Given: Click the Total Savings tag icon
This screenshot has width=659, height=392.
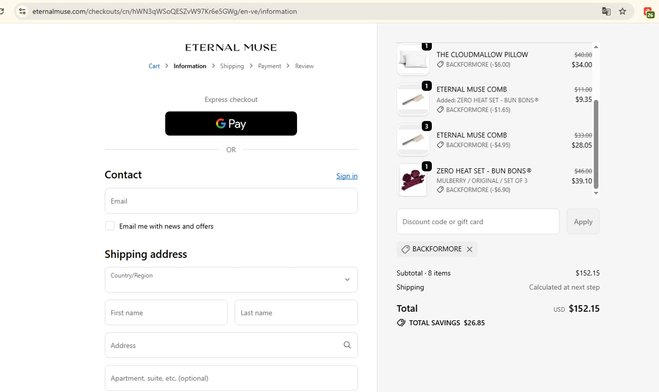Looking at the screenshot, I should (401, 323).
